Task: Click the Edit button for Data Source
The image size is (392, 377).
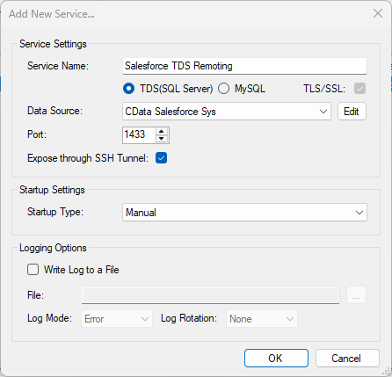Action: coord(352,112)
